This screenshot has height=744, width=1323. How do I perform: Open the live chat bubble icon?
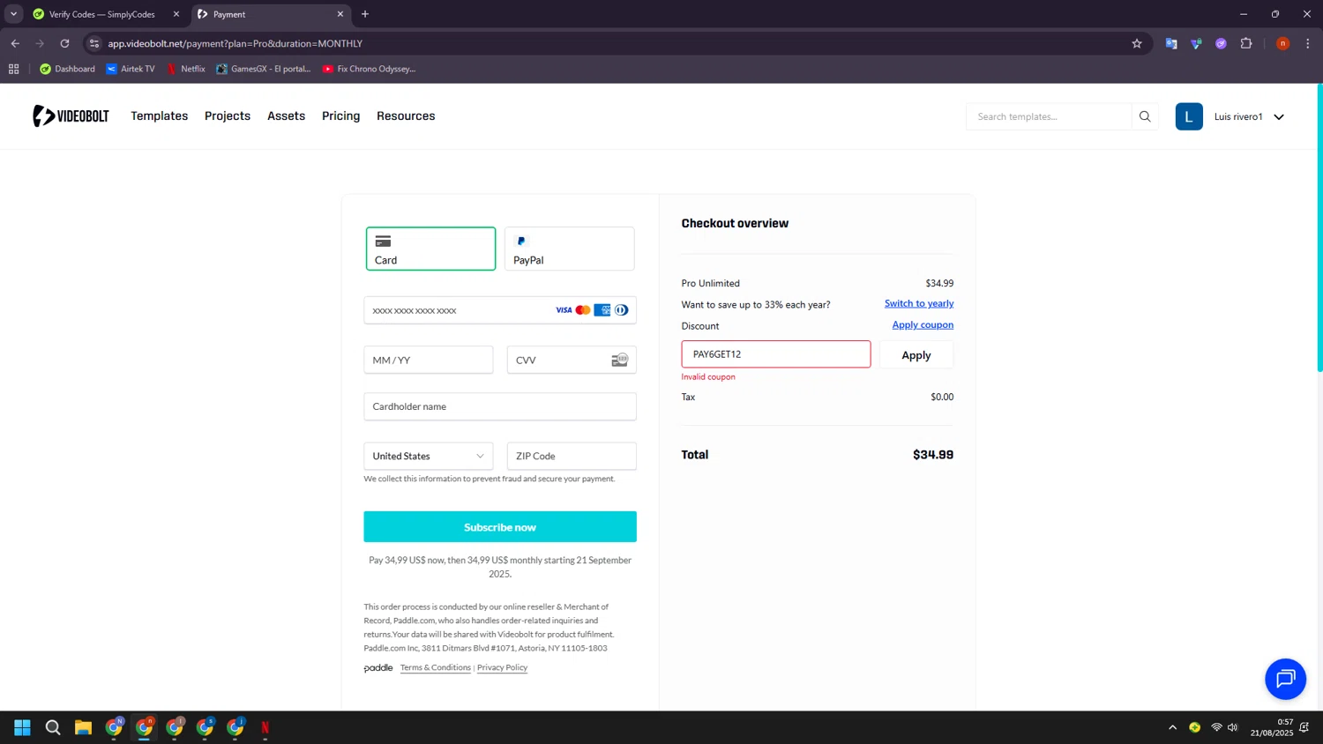pyautogui.click(x=1285, y=679)
